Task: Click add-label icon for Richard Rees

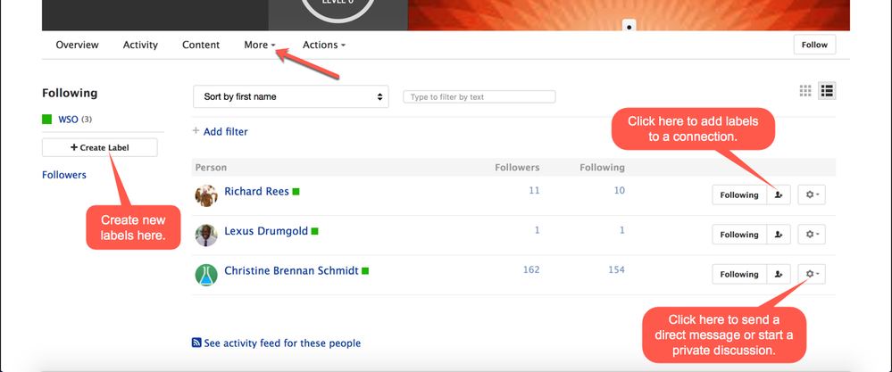Action: point(779,194)
